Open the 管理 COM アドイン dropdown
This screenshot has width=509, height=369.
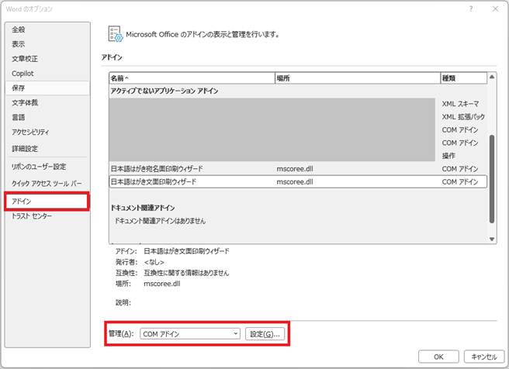(x=190, y=334)
